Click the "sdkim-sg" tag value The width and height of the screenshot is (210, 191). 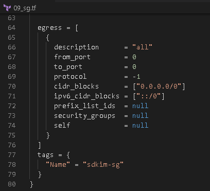(103, 165)
